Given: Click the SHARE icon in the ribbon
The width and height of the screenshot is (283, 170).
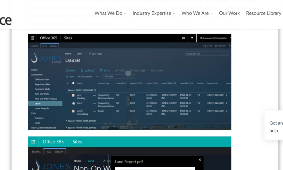Looking at the screenshot, I should tap(205, 46).
